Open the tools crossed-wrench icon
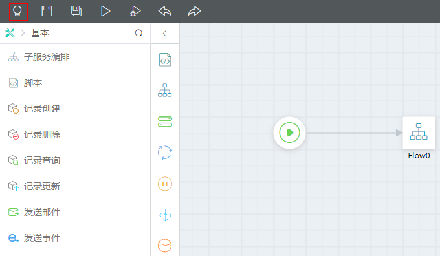 click(x=10, y=33)
